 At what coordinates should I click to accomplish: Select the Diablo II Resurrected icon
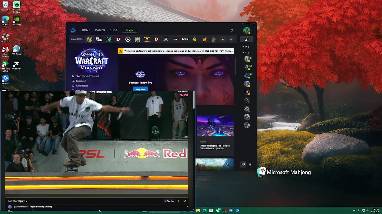147,39
